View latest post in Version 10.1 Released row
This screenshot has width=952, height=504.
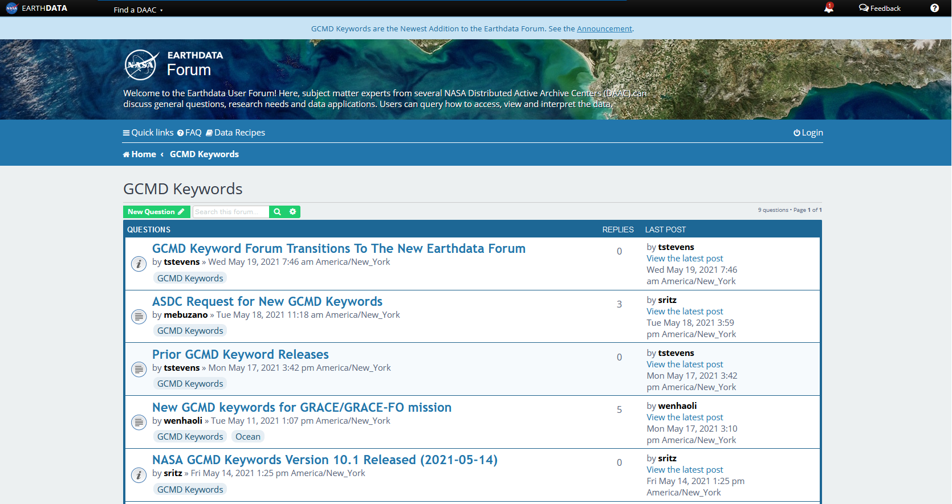[x=685, y=470]
